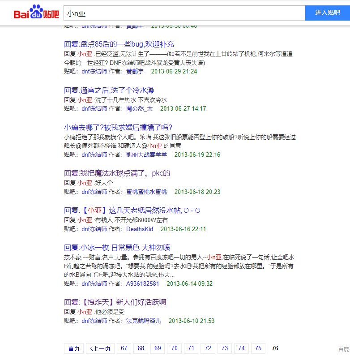This screenshot has height=361, width=350.
Task: Open thread 回复:【小亚】这几天老纸居然没水帖
Action: (x=132, y=210)
